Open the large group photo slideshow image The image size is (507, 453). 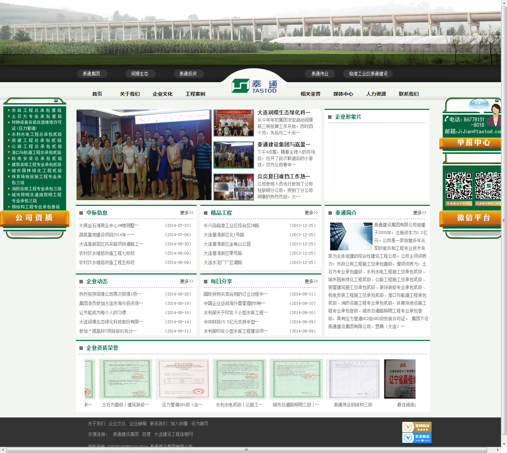[144, 155]
